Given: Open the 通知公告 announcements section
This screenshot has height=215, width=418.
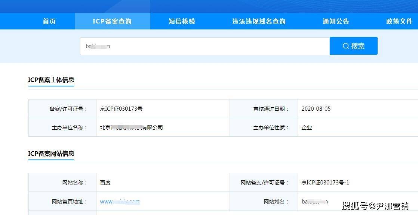Looking at the screenshot, I should click(x=335, y=21).
